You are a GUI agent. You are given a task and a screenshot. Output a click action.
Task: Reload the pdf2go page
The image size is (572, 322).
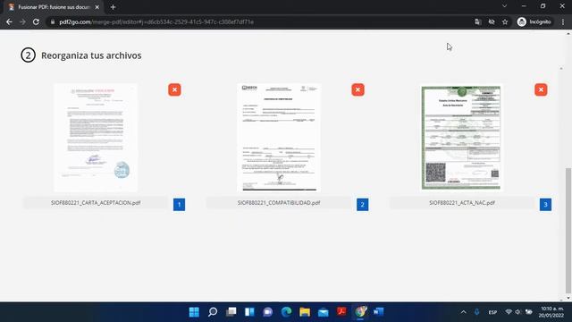click(36, 21)
